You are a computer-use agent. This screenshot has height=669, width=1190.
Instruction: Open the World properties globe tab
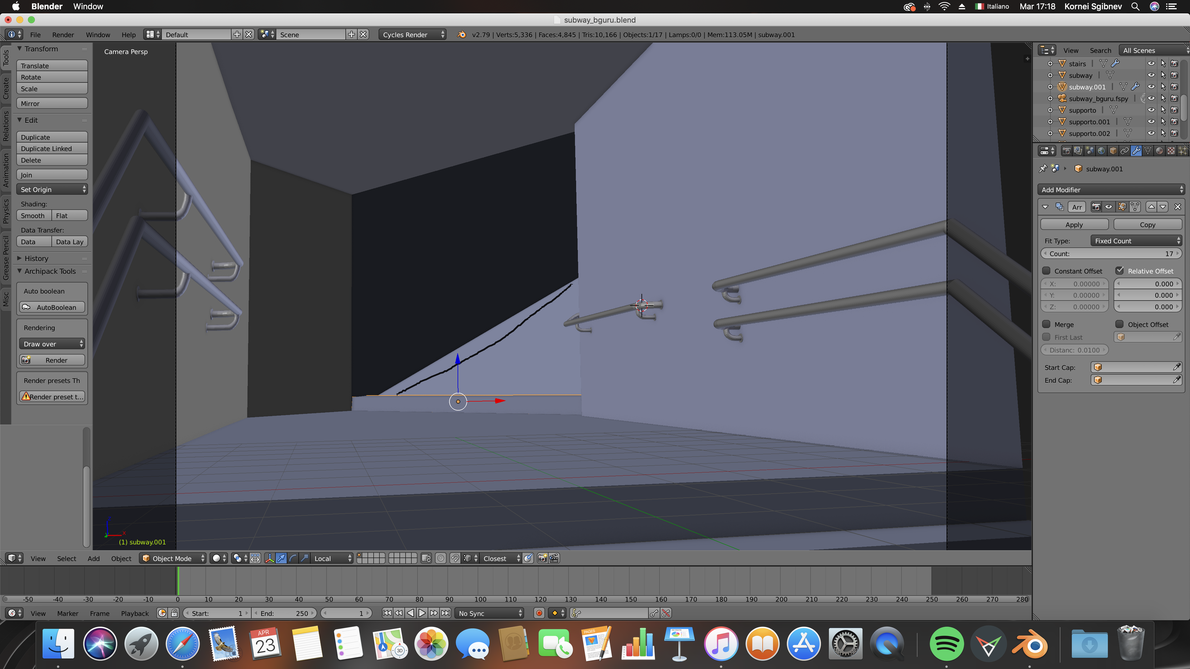pos(1101,151)
